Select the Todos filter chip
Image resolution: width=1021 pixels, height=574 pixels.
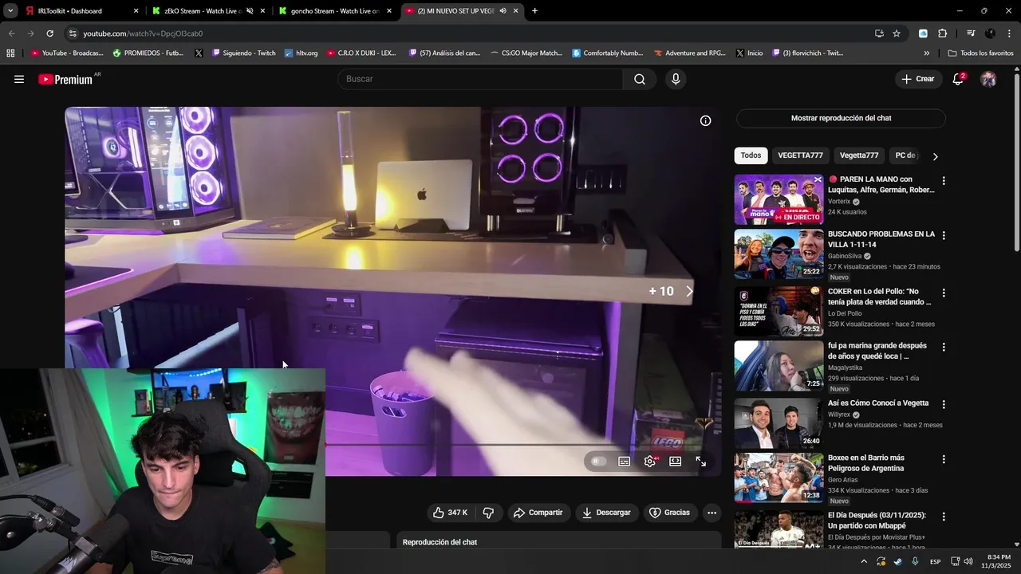point(751,155)
